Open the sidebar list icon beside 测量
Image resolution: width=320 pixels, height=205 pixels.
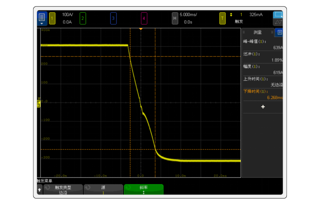coord(279,33)
